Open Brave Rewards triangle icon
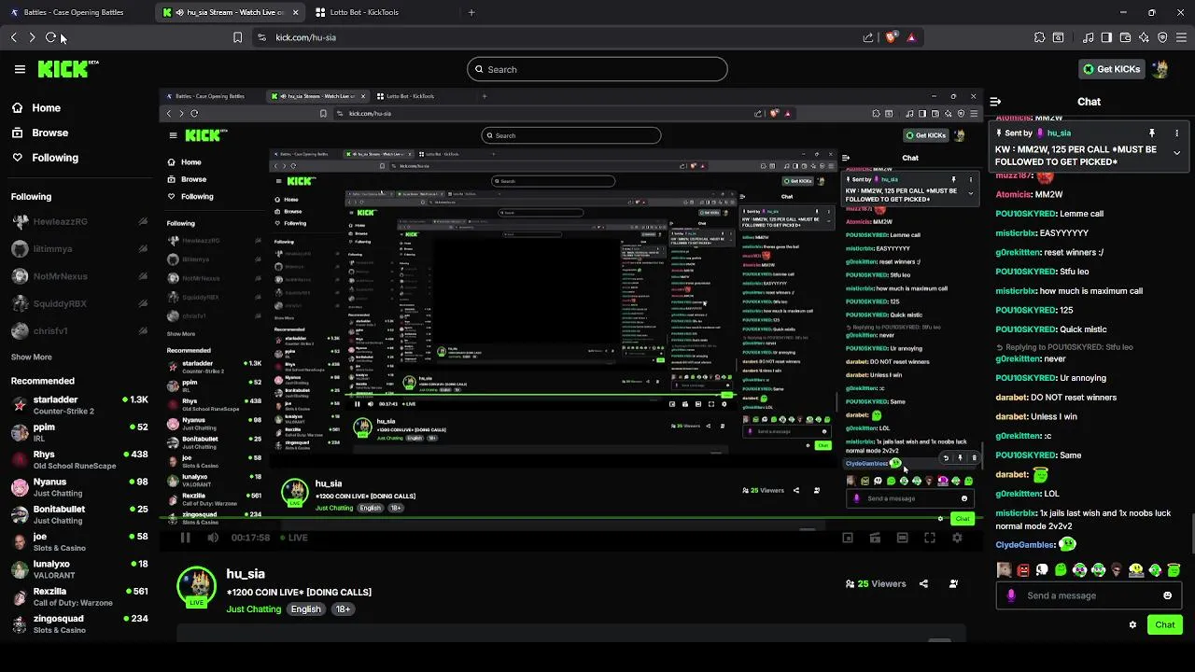The image size is (1195, 672). coord(911,37)
